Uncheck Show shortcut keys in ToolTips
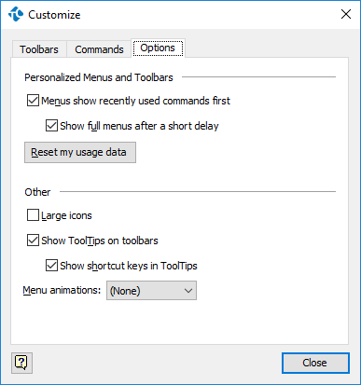This screenshot has height=385, width=361. (x=51, y=266)
